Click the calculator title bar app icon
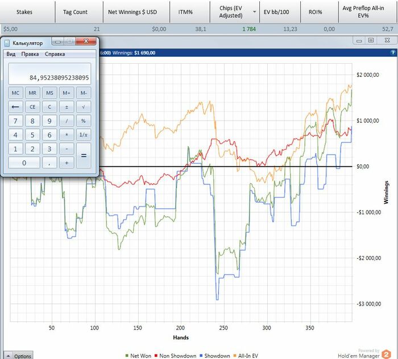398x359 pixels. [7, 43]
